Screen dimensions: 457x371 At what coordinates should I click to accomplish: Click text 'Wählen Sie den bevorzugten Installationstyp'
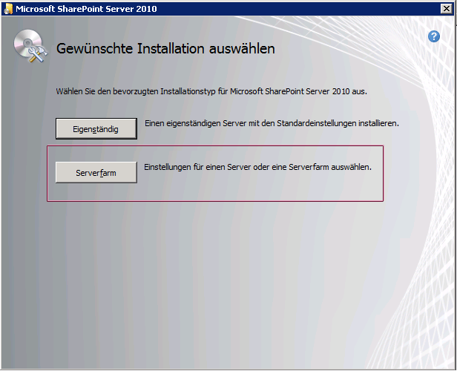[x=136, y=91]
